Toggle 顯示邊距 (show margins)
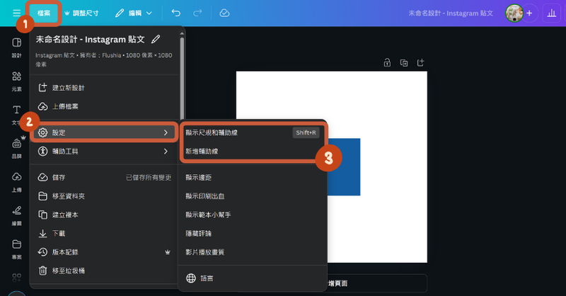The height and width of the screenshot is (296, 566). [200, 176]
